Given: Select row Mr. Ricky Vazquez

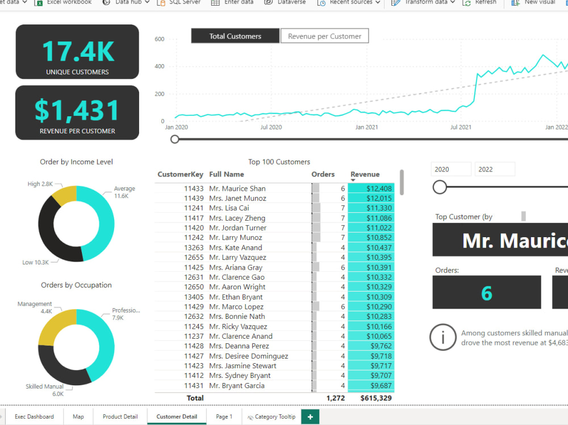Looking at the screenshot, I should pos(274,326).
